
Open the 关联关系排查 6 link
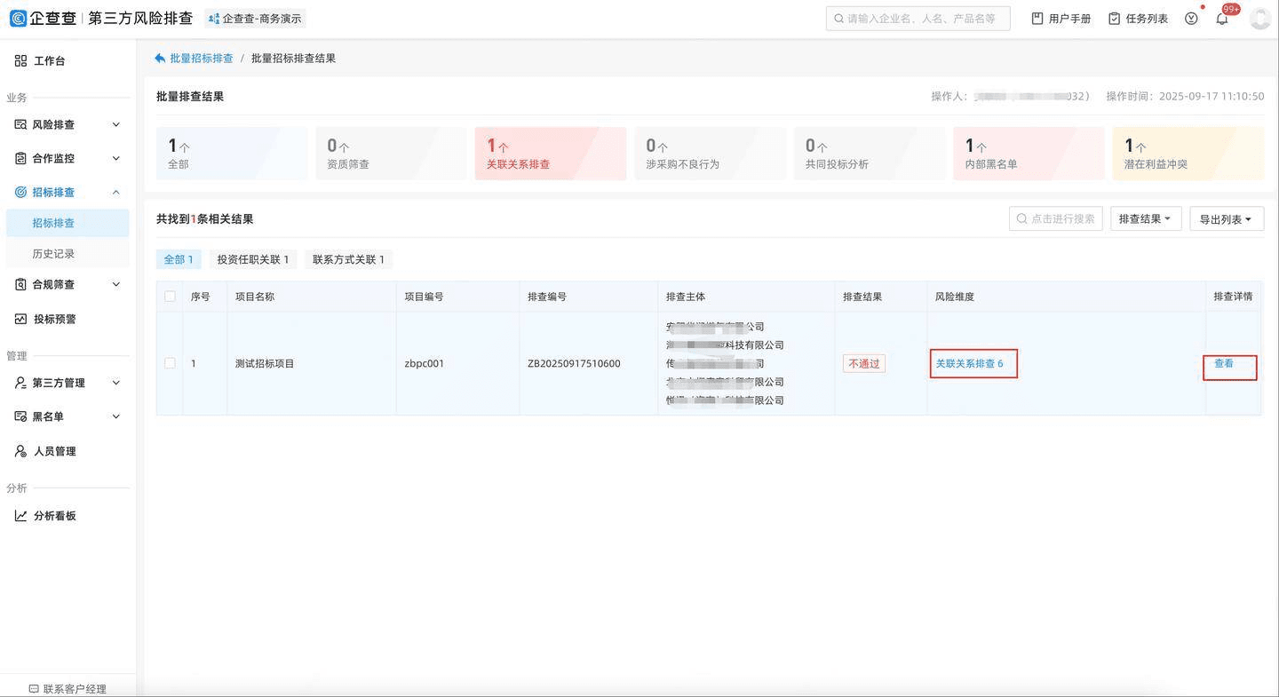pos(970,364)
